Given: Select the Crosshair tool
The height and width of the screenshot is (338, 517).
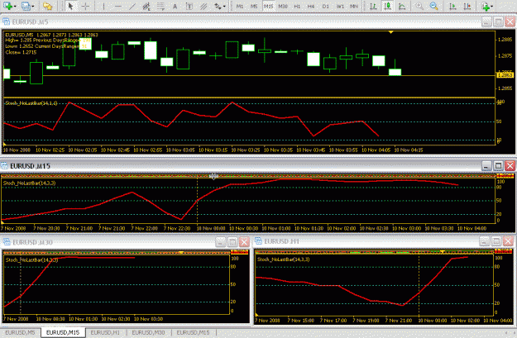Looking at the screenshot, I should point(85,6).
